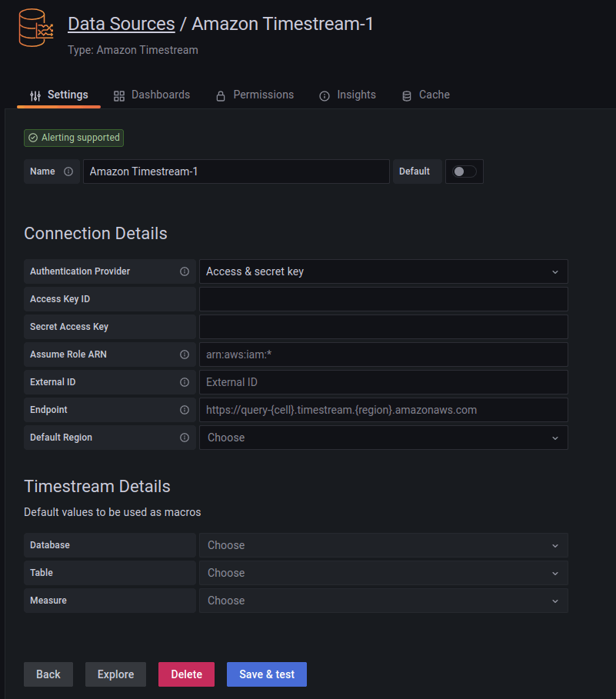Click the Authentication Provider label
Screen dimensions: 616x699
(x=80, y=271)
